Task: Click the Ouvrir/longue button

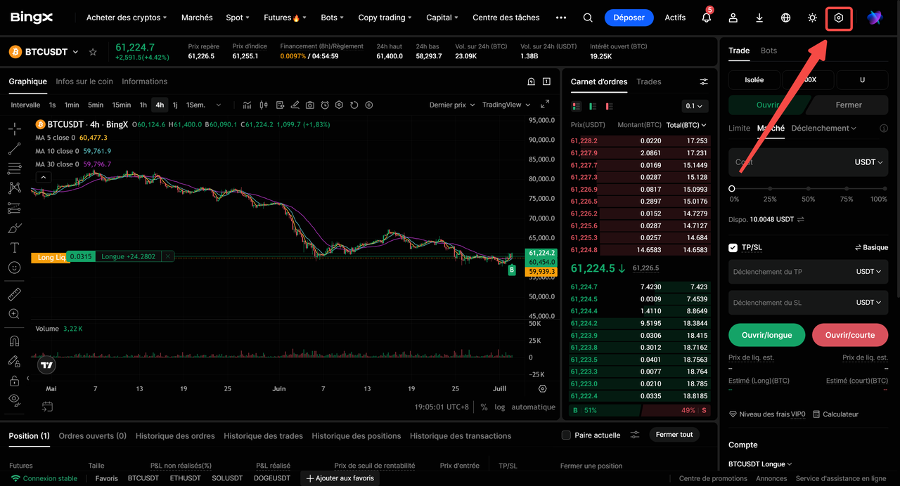Action: pyautogui.click(x=766, y=335)
